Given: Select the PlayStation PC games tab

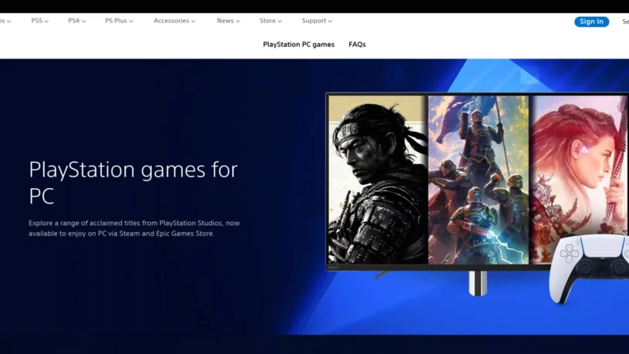Looking at the screenshot, I should 298,45.
